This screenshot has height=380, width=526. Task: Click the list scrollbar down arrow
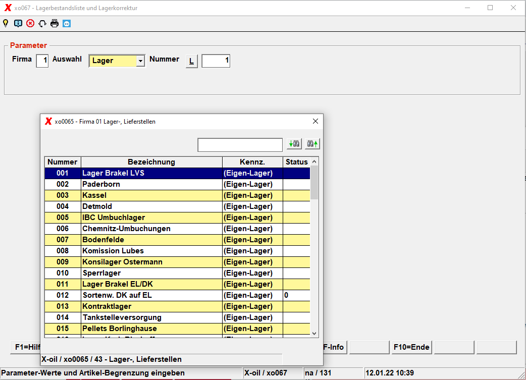tap(314, 334)
